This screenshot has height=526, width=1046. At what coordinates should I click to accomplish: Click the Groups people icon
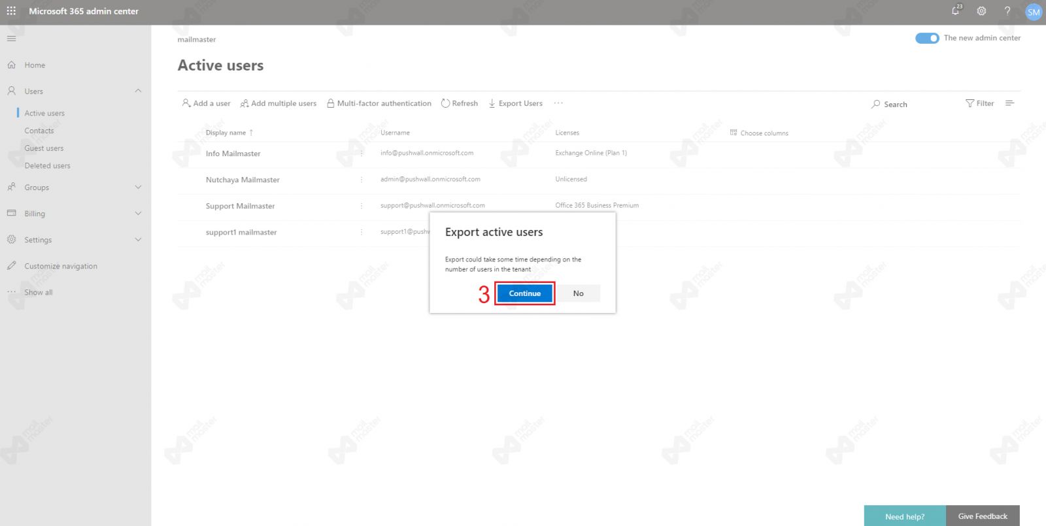coord(11,187)
